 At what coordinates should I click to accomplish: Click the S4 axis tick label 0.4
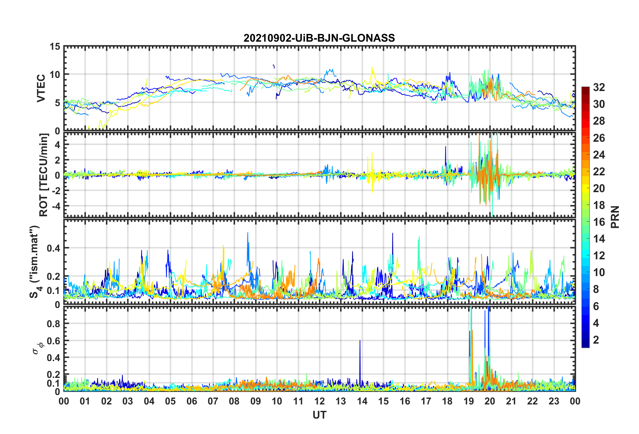(54, 248)
